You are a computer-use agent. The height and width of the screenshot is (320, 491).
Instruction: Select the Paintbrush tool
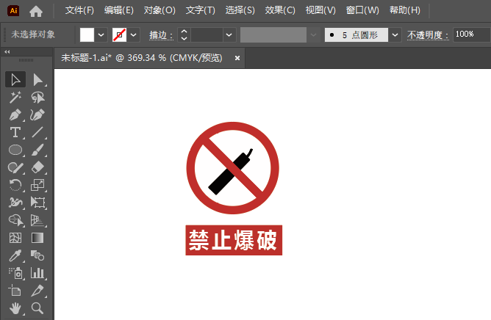pyautogui.click(x=38, y=150)
